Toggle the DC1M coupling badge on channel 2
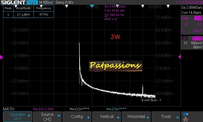This screenshot has width=203, height=122. tap(197, 38)
